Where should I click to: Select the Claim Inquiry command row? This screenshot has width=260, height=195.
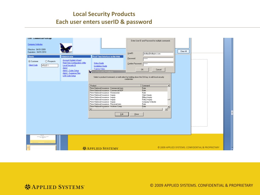pos(128,95)
